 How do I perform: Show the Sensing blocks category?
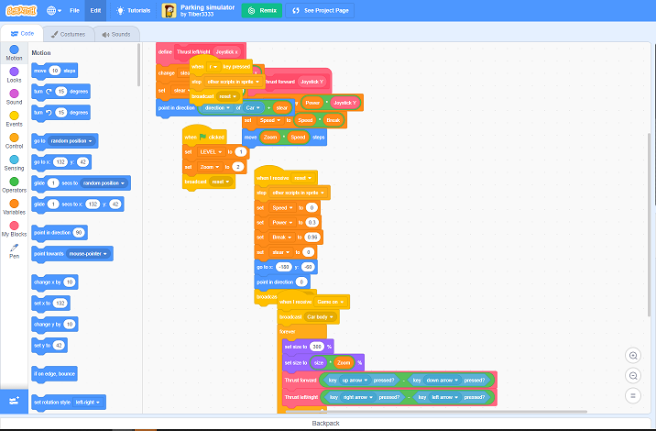click(14, 162)
